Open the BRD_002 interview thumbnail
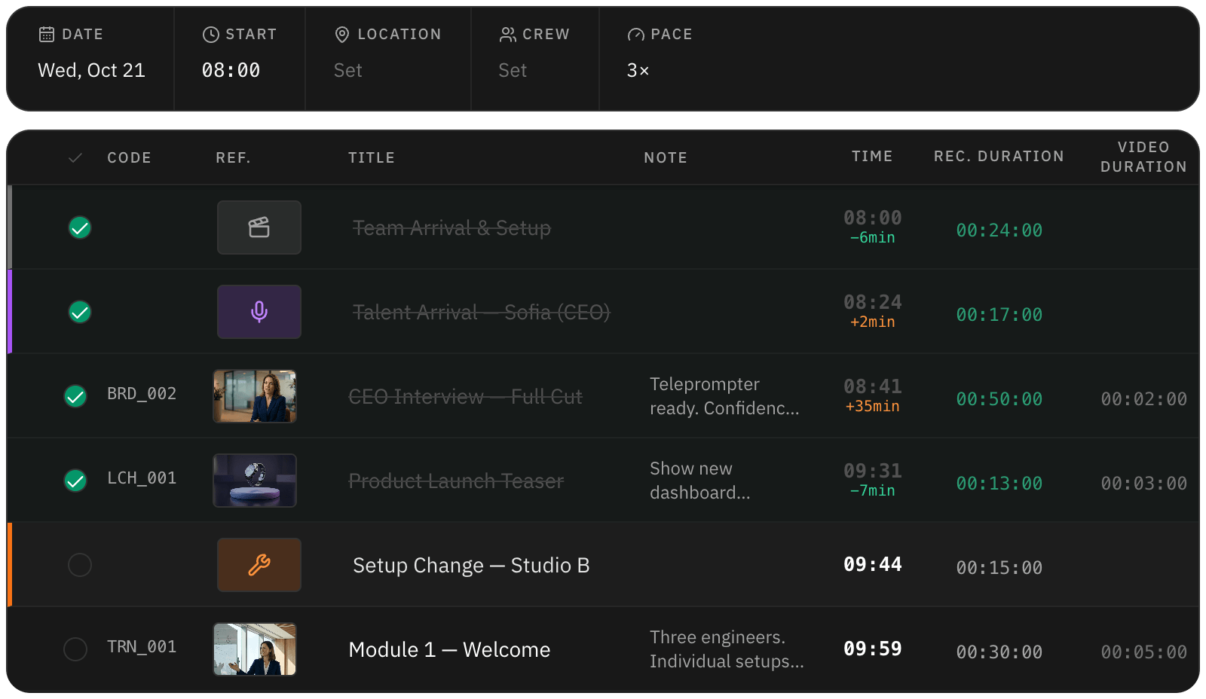Screen dimensions: 1206x699 pyautogui.click(x=255, y=396)
